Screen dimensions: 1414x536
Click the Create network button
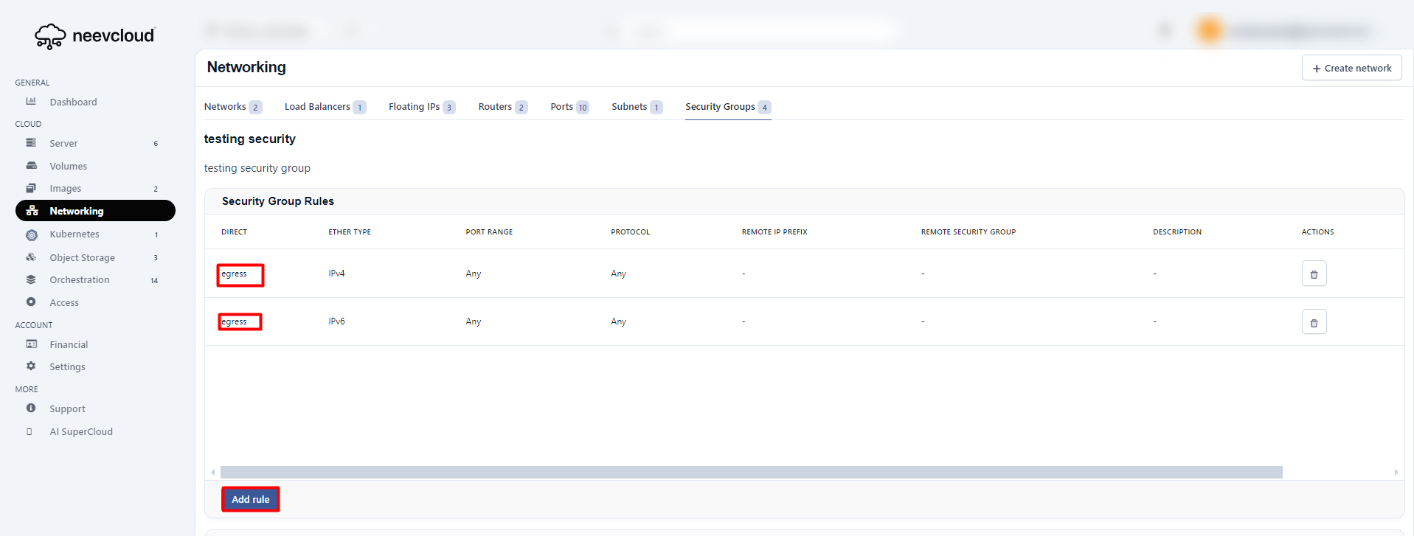click(x=1351, y=68)
